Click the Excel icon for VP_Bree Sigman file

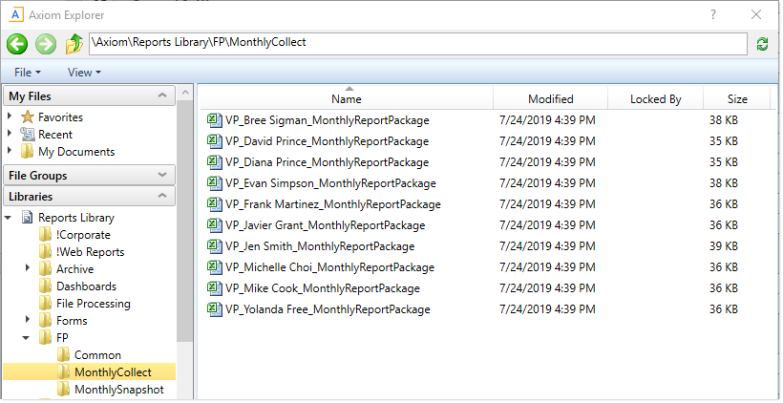pos(215,120)
